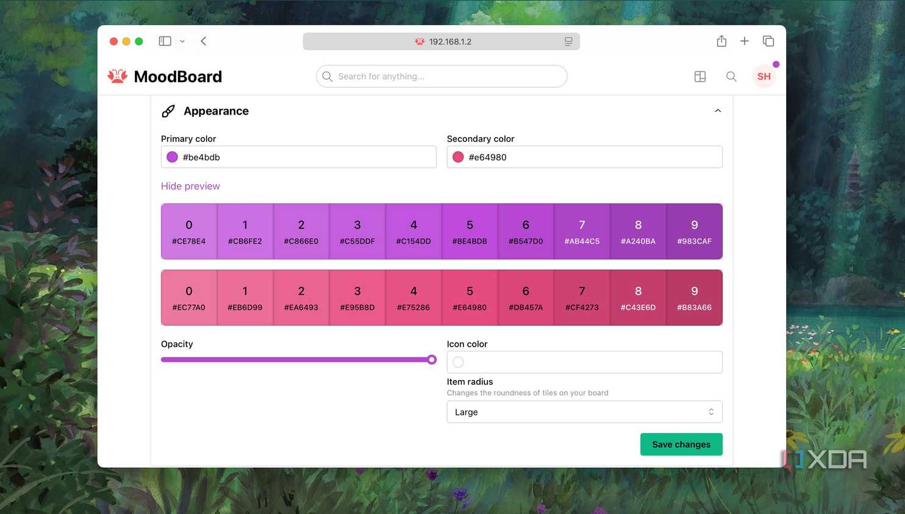Select purple shade 0 #CE78E4
The image size is (905, 514).
pyautogui.click(x=189, y=231)
